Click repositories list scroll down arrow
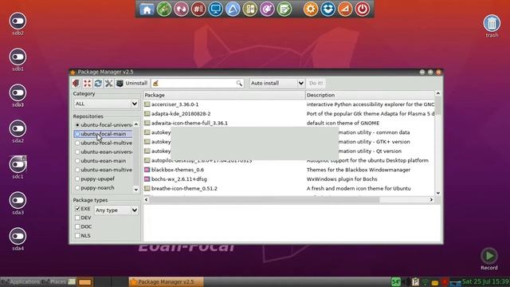510x287 pixels. pyautogui.click(x=136, y=190)
